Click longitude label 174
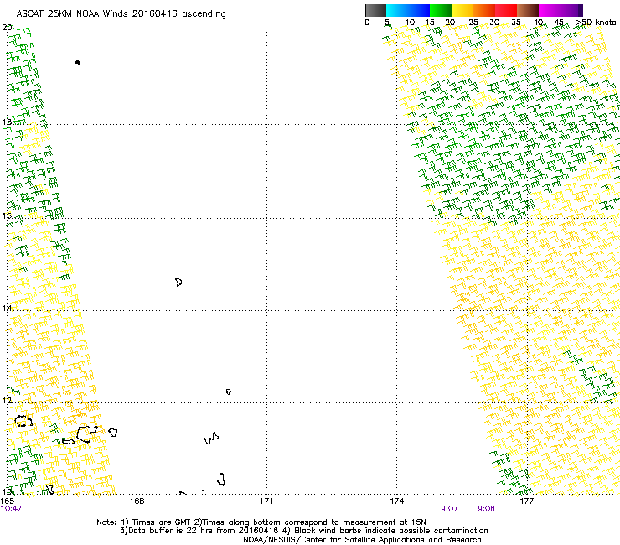 pos(396,501)
